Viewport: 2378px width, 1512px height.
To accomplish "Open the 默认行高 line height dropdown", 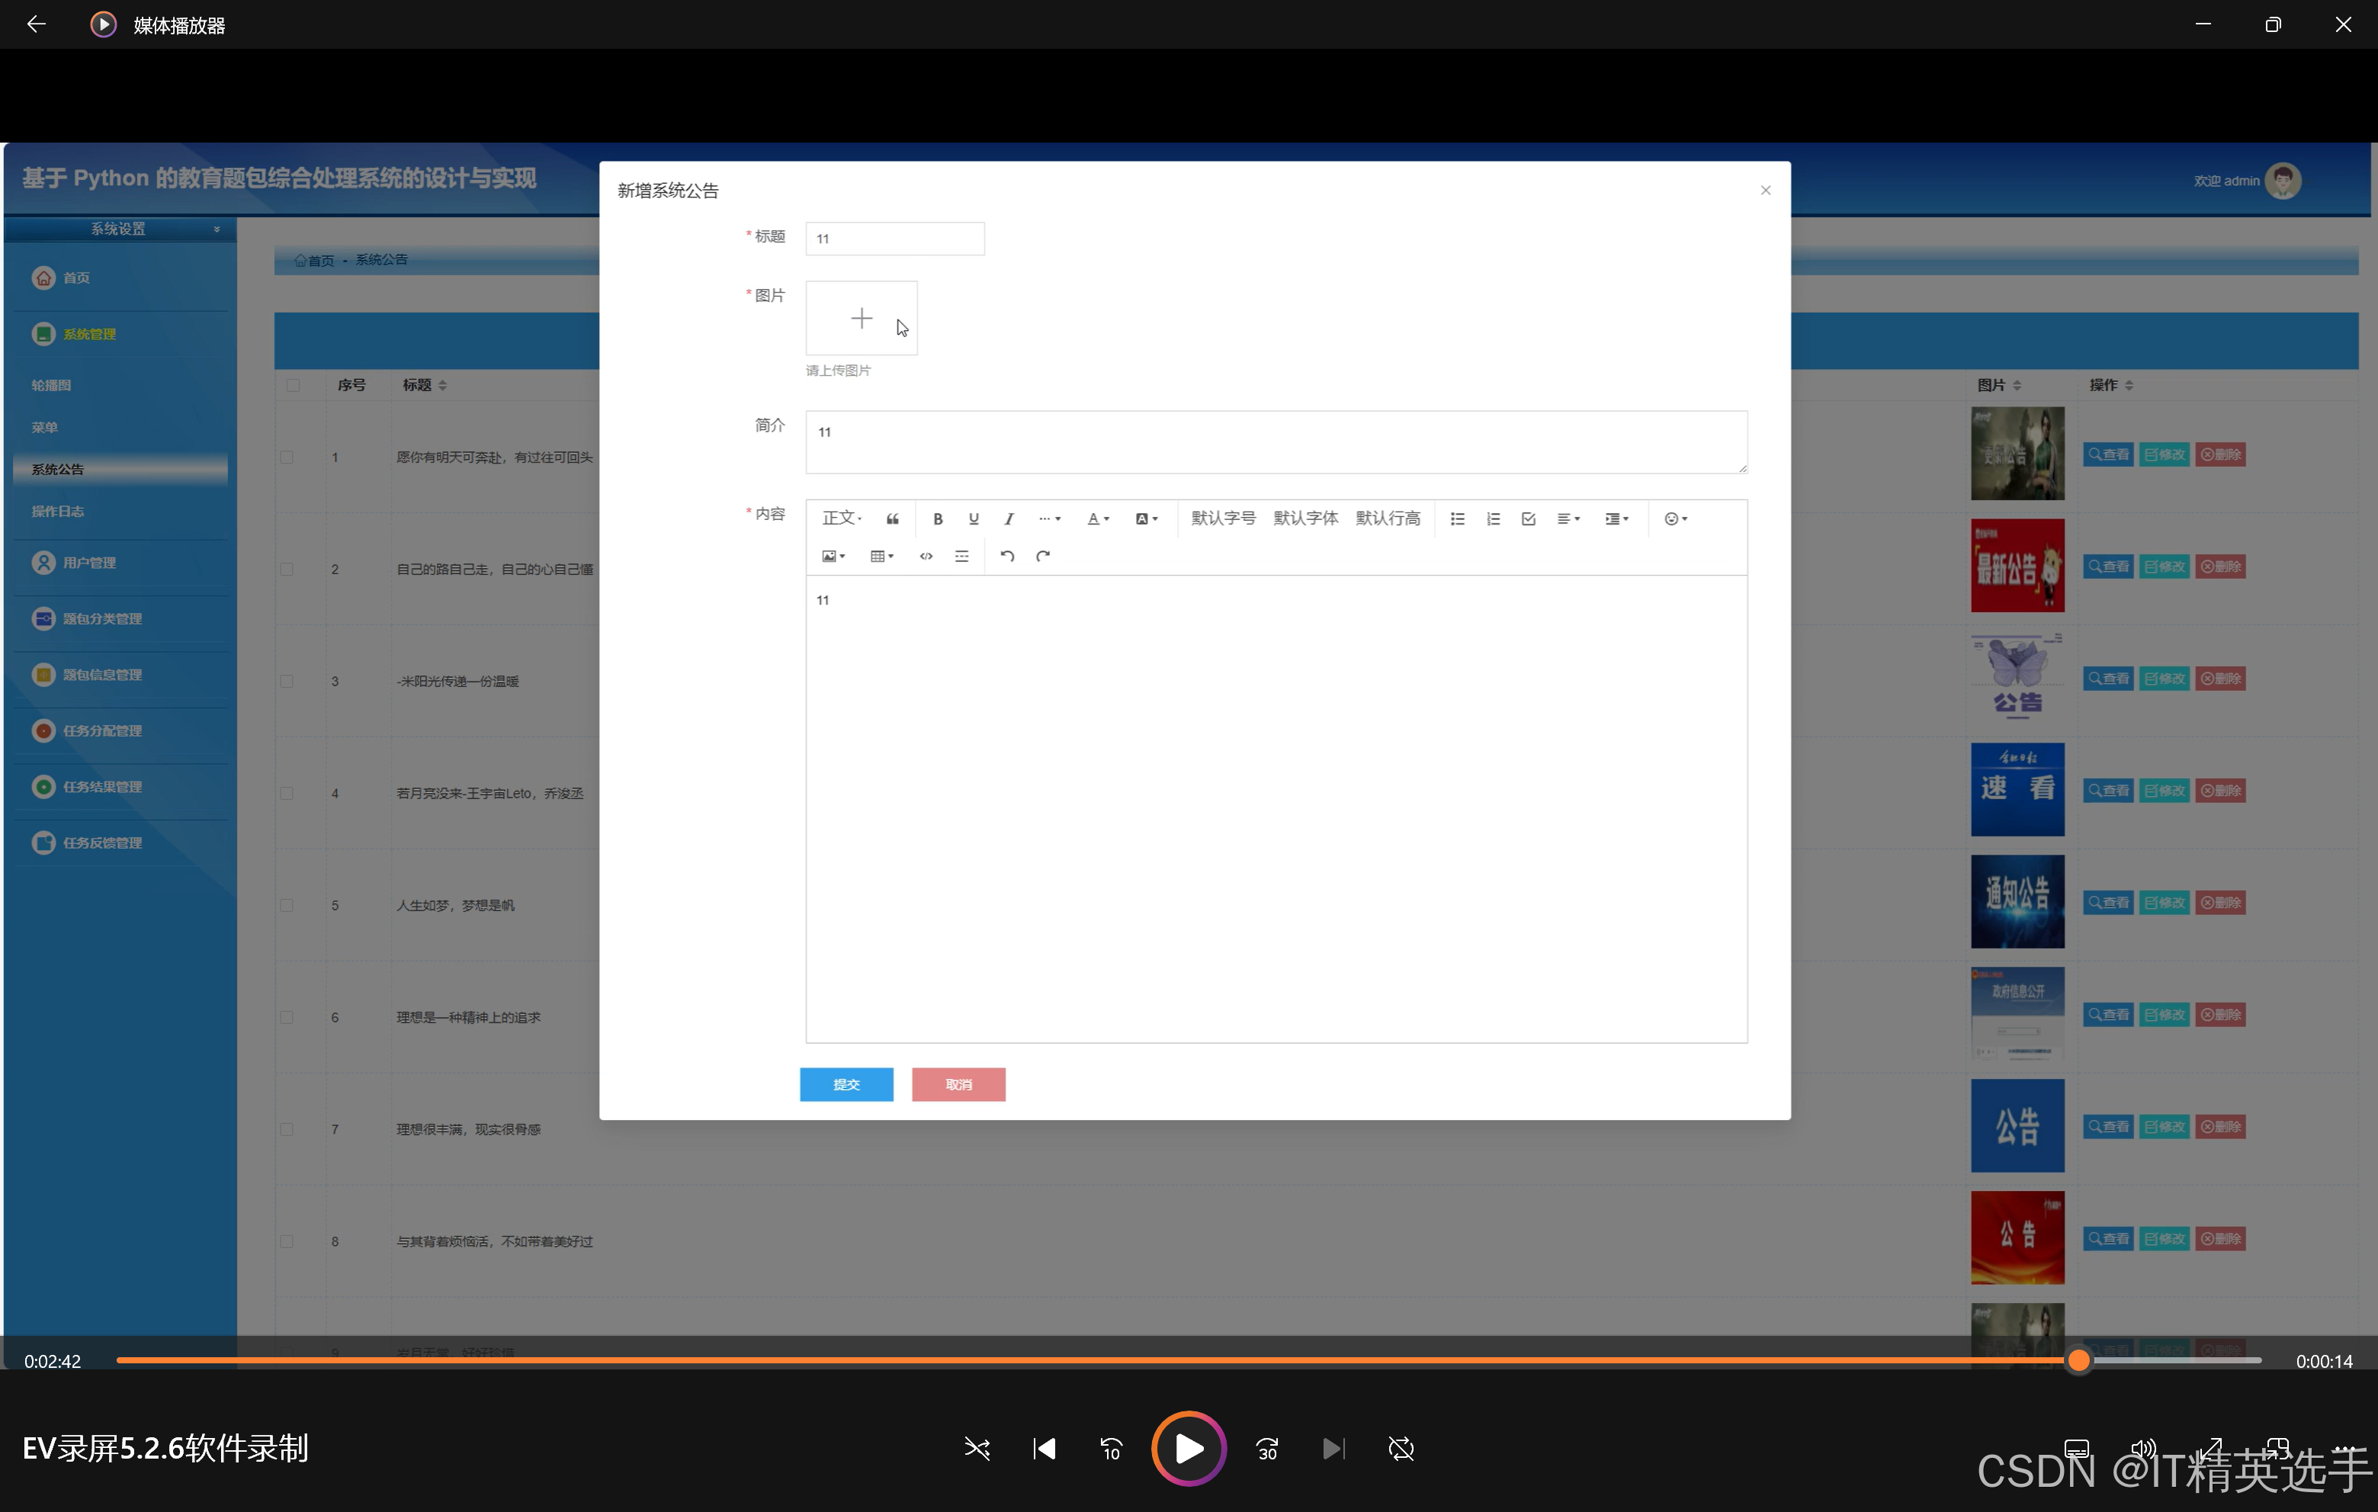I will coord(1388,518).
